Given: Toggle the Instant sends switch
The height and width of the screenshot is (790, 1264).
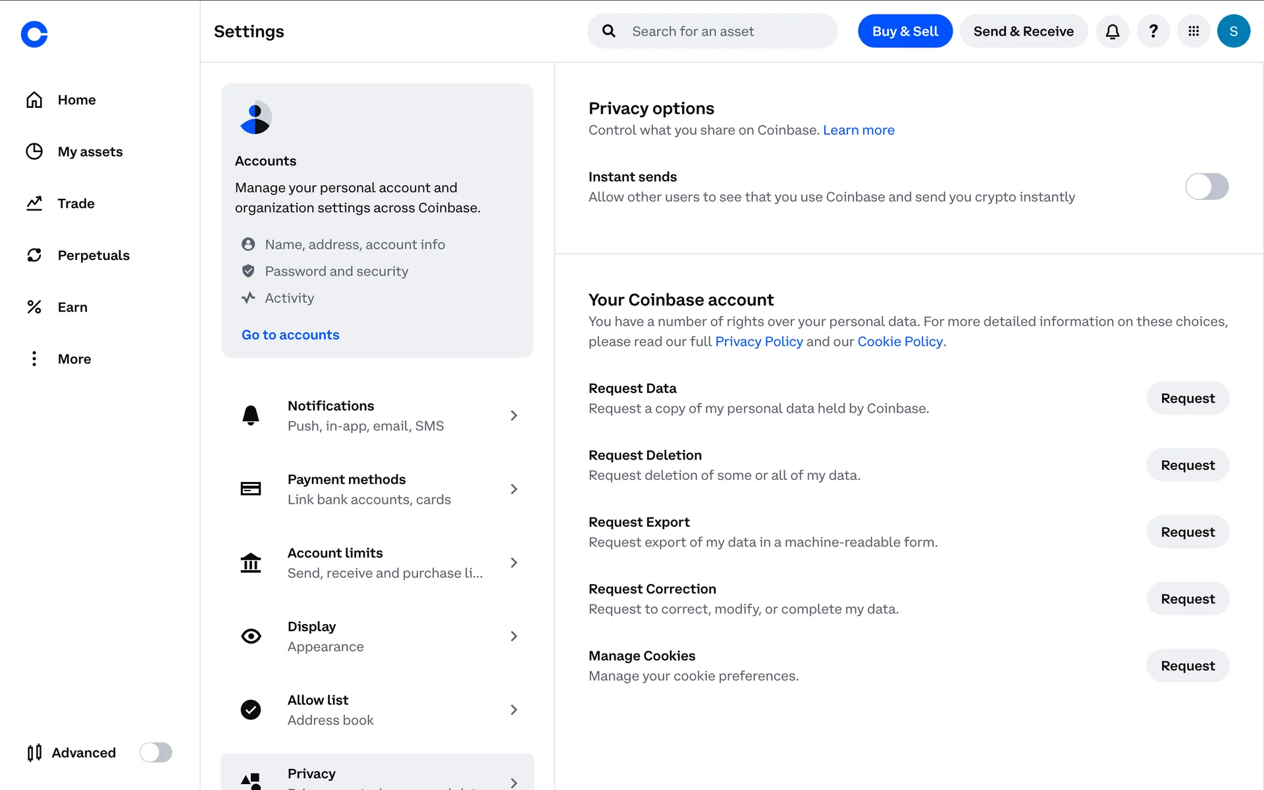Looking at the screenshot, I should (x=1206, y=186).
